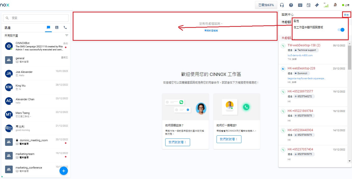Viewport: 352px width, 179px height.
Task: Select the AC avatar of Alexander Chan
Action: click(x=9, y=101)
